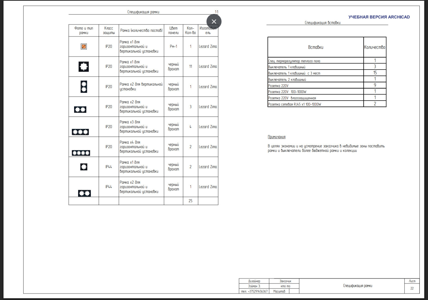Select the horizontal x2 frame icon in the IP20 row
Viewport: 428px width, 300px height.
(80, 109)
